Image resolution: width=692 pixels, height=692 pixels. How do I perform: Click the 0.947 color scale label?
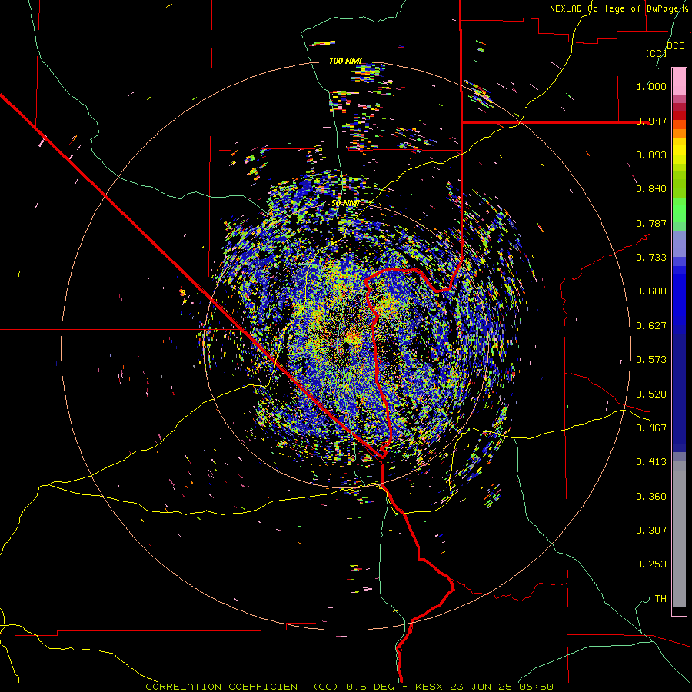point(651,121)
